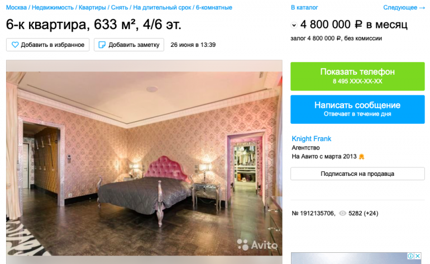
Task: Open the Knight Frank agency profile
Action: click(311, 139)
